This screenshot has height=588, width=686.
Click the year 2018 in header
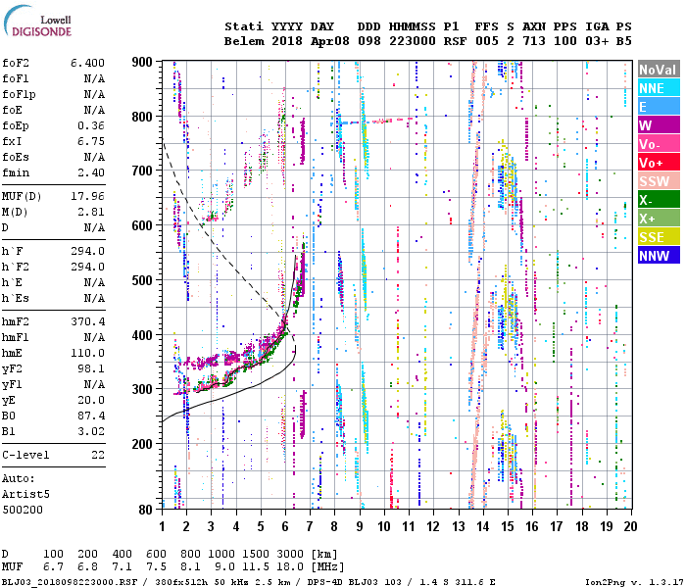tap(287, 41)
